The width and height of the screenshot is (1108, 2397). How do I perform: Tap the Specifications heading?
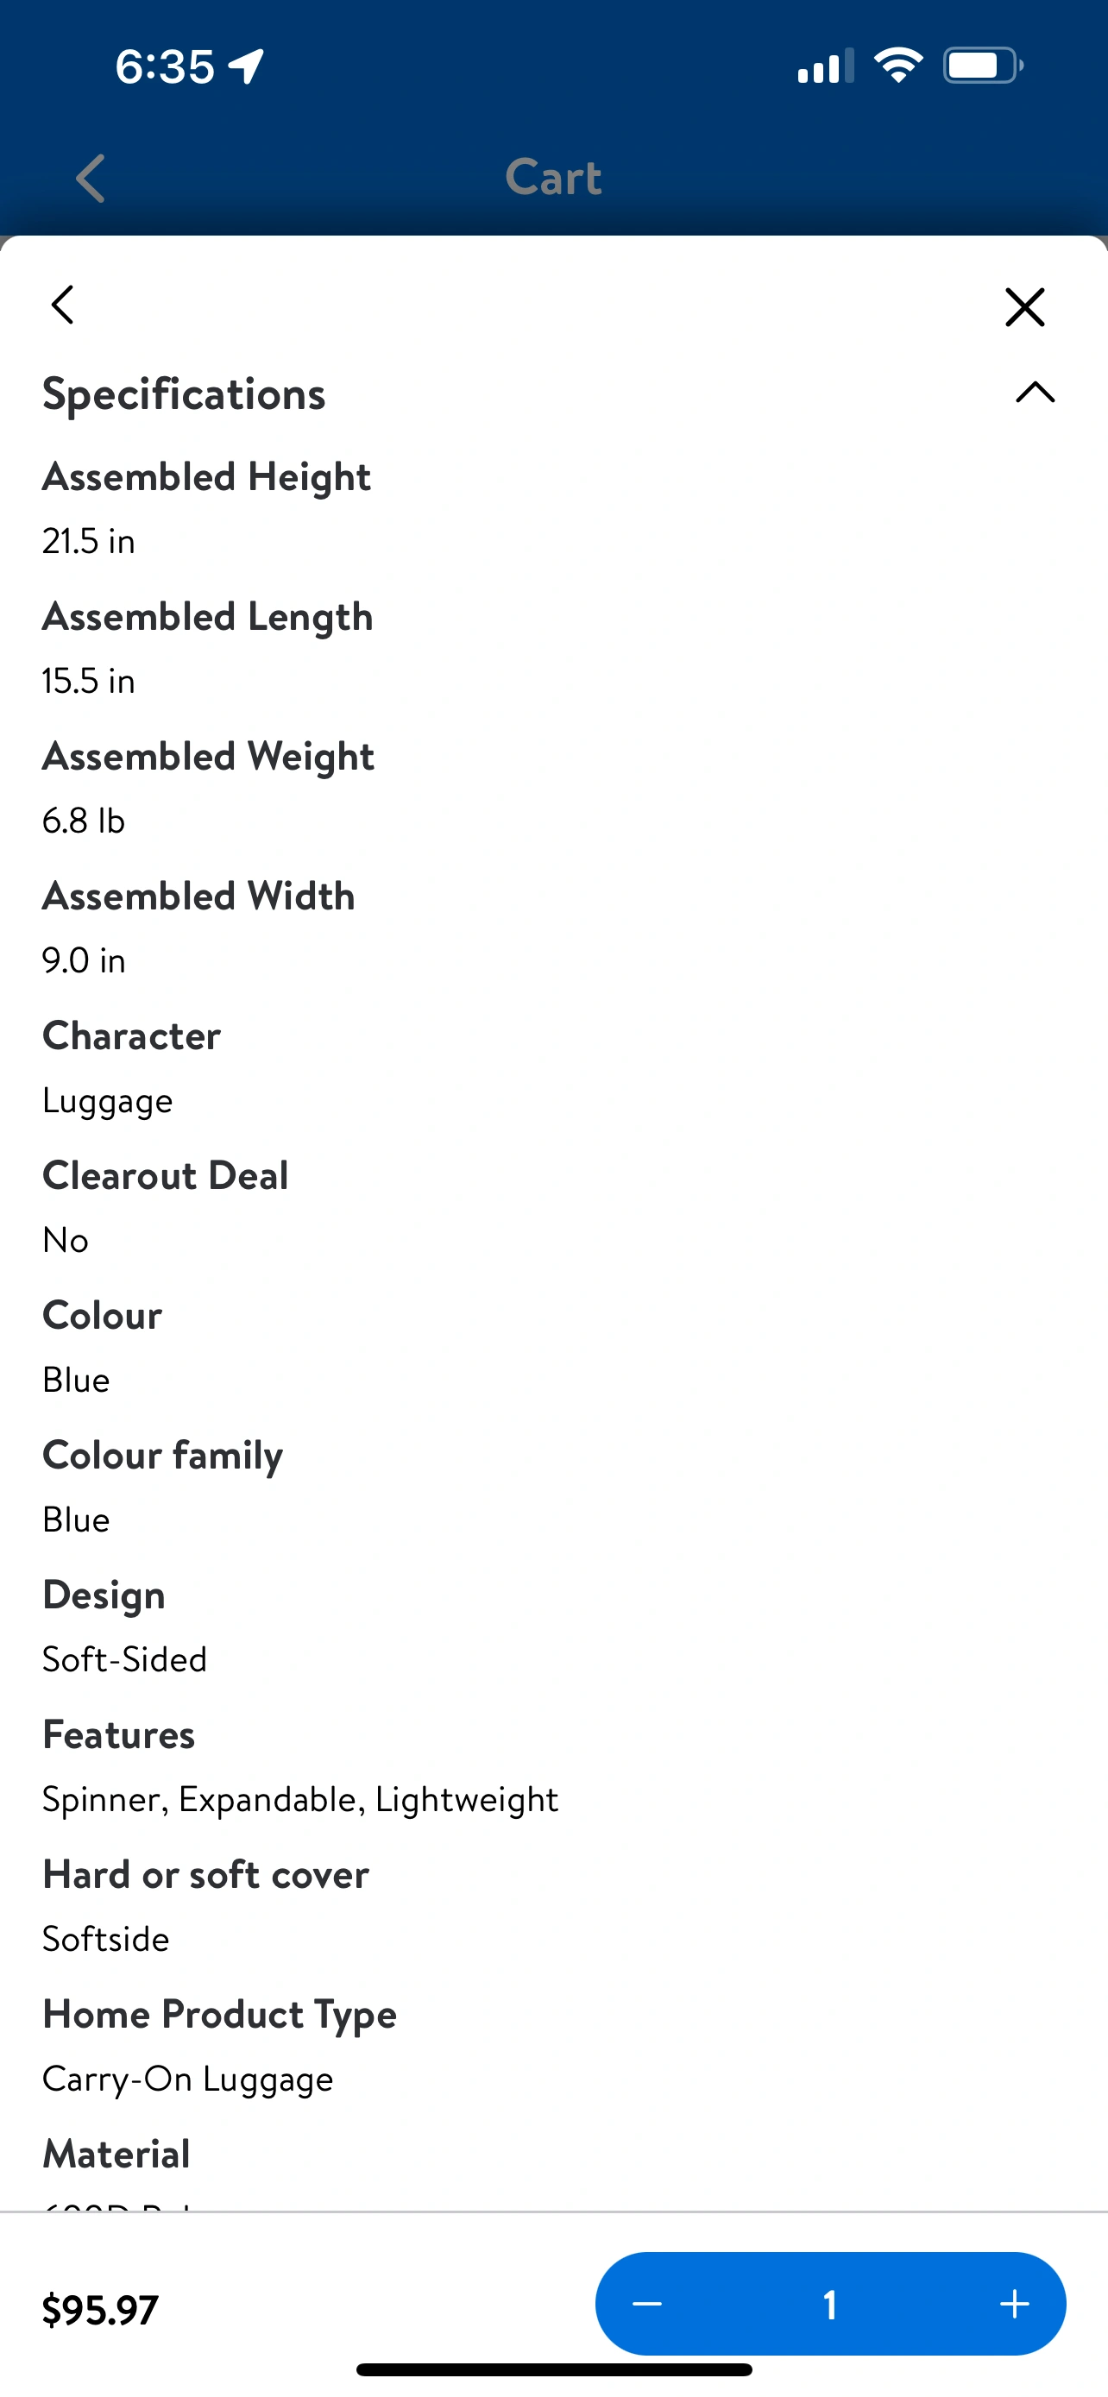click(184, 393)
